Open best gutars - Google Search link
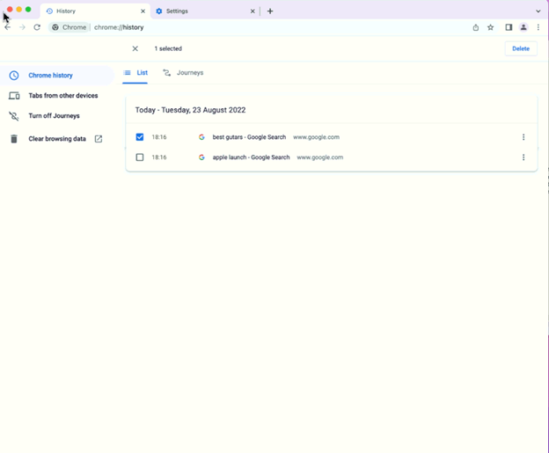The image size is (549, 453). (249, 137)
